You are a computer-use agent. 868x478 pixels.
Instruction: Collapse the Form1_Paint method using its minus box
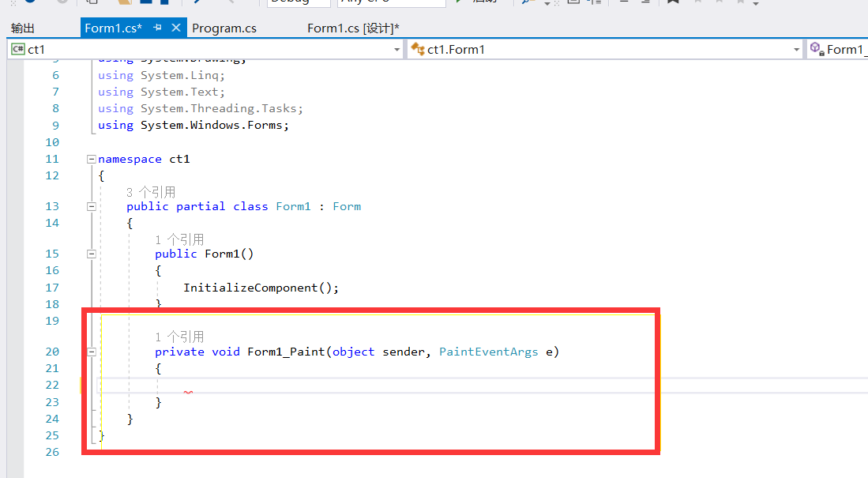[92, 351]
